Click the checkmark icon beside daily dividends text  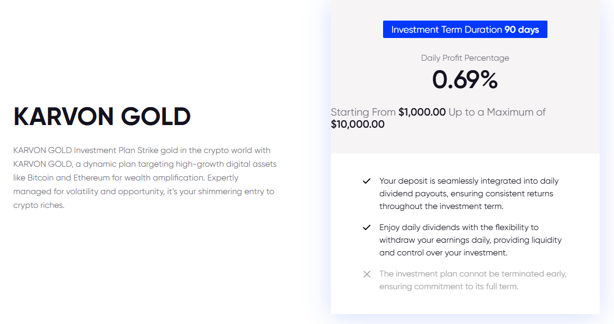pyautogui.click(x=367, y=227)
